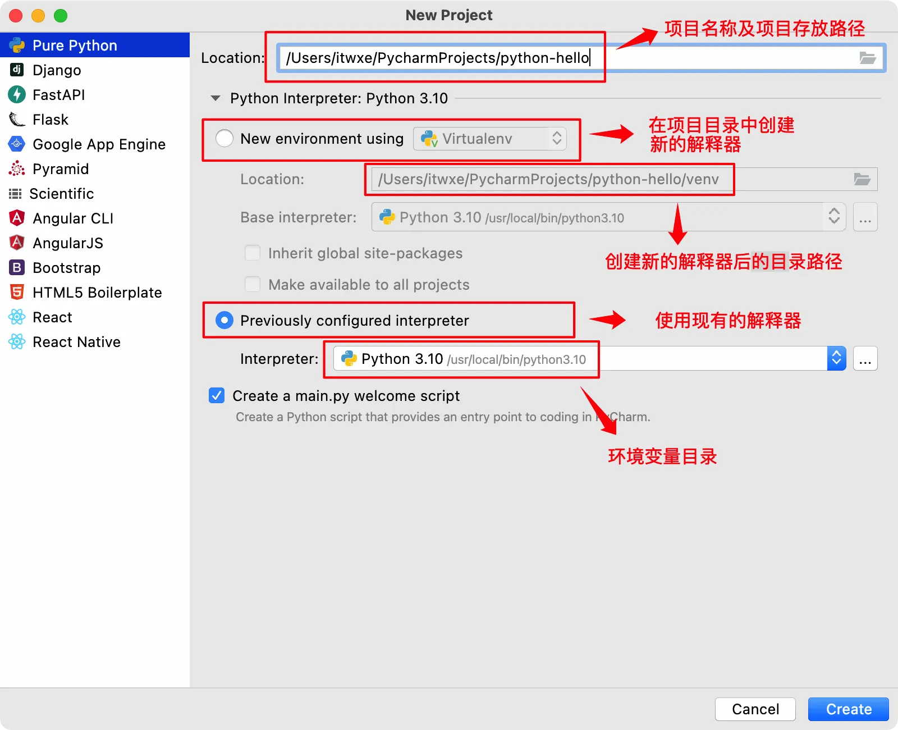Click folder browse icon in project Location field

click(867, 58)
